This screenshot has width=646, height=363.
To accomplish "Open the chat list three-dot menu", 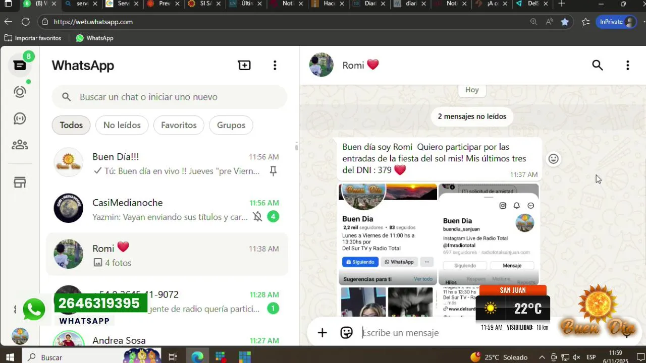I will (x=275, y=65).
